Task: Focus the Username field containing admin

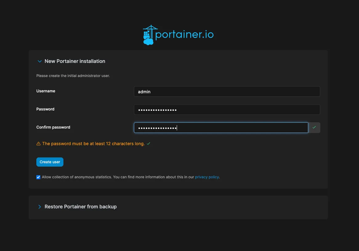Action: [227, 91]
